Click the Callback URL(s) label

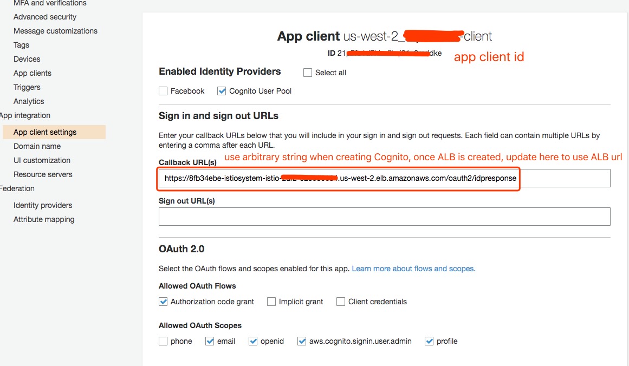[x=188, y=162]
